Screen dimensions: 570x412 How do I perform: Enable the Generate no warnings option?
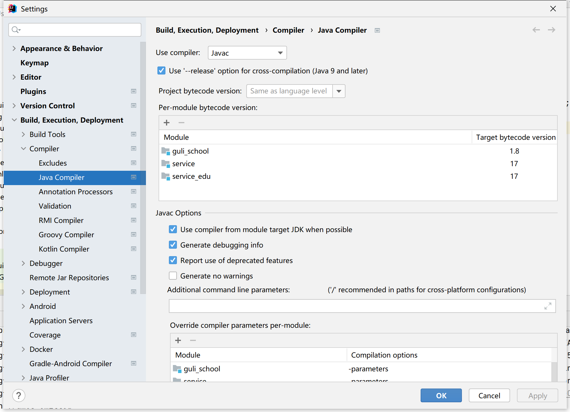173,276
